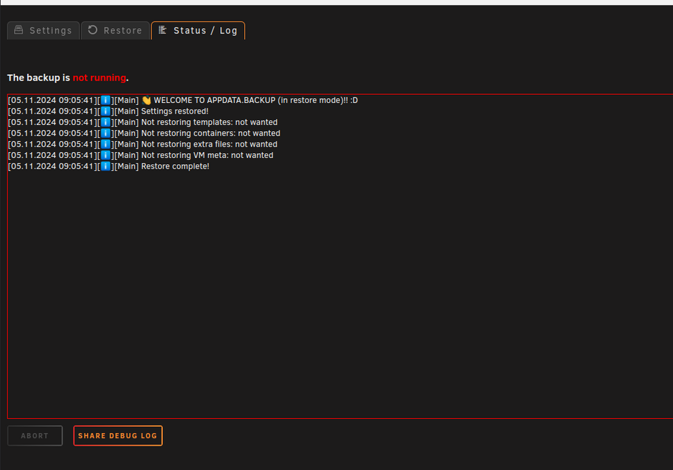Click the info icon on 'Not restoring VM meta' line
673x470 pixels.
pyautogui.click(x=106, y=155)
